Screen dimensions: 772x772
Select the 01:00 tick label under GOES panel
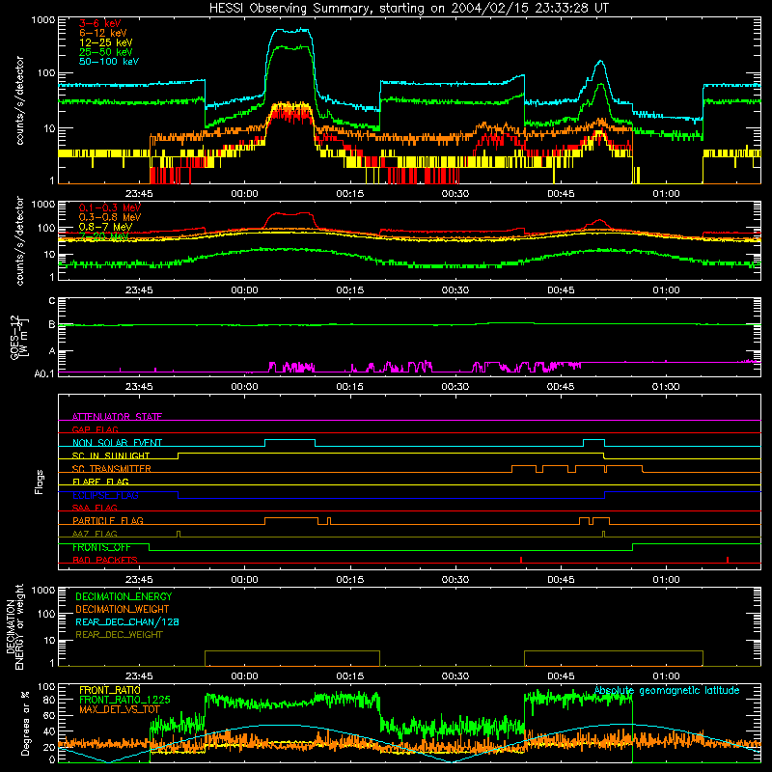coord(666,387)
